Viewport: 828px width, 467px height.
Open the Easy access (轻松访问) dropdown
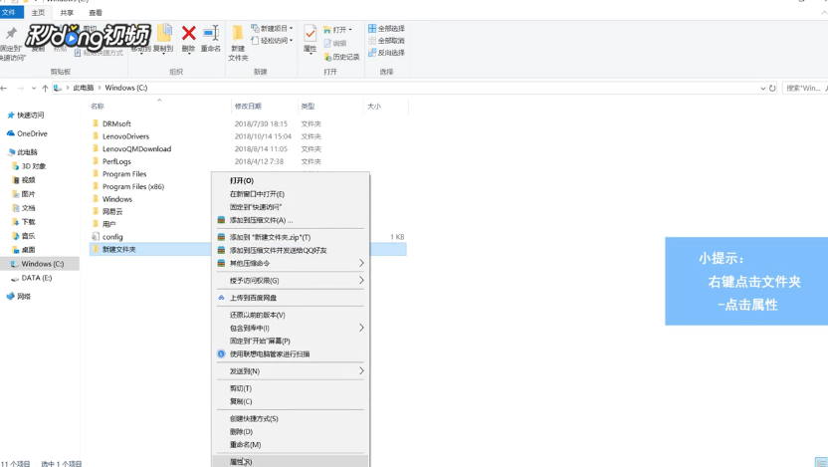272,41
